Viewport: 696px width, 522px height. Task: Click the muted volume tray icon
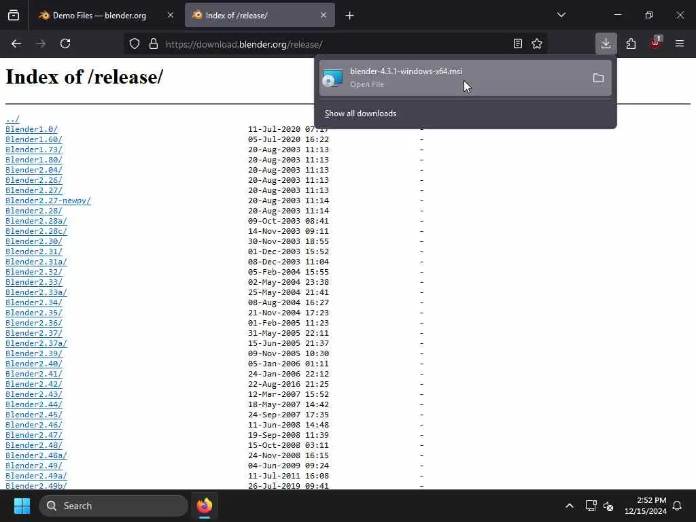click(608, 506)
